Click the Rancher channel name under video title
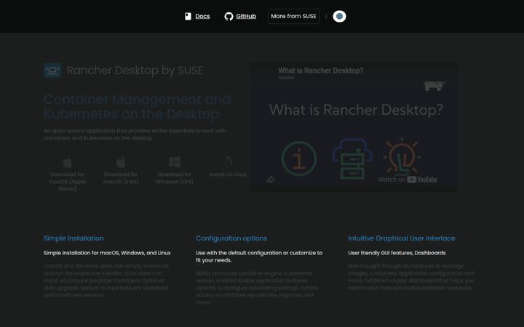This screenshot has width=524, height=327. click(x=286, y=78)
